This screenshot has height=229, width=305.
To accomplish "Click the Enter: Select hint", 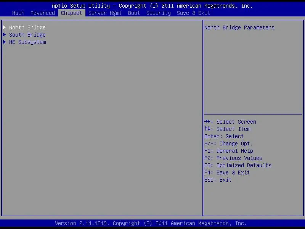I will click(x=224, y=136).
